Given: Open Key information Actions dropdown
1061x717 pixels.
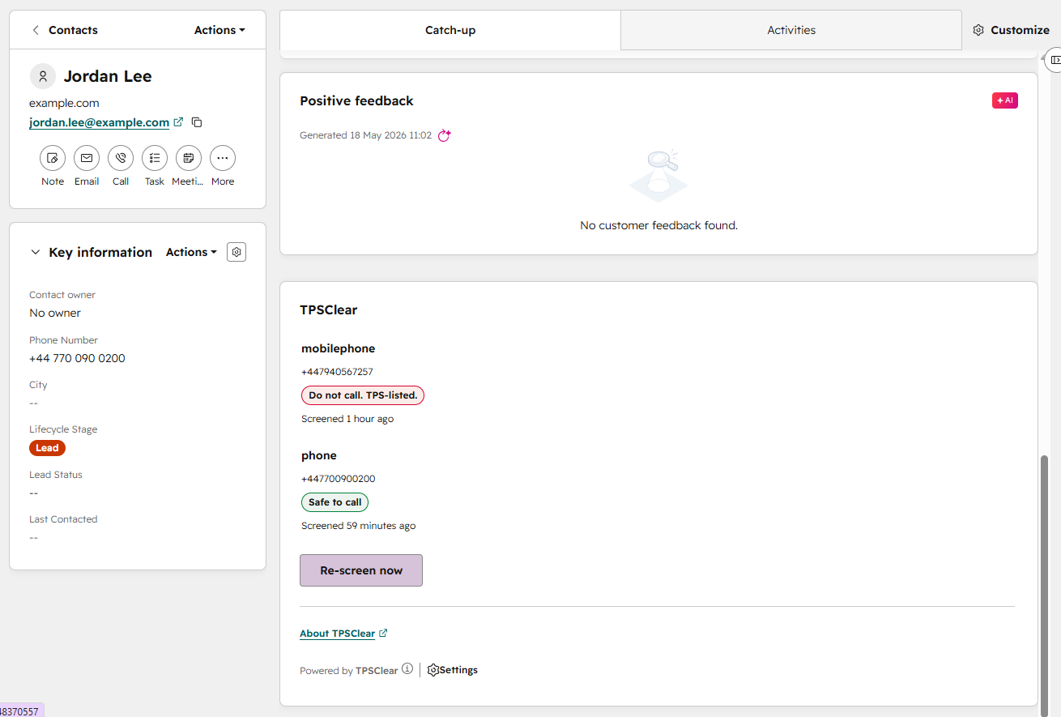Looking at the screenshot, I should click(191, 252).
